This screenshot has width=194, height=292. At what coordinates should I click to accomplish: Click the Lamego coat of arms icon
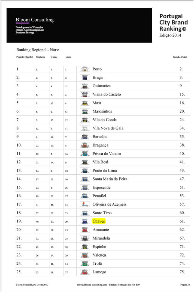pos(85,272)
